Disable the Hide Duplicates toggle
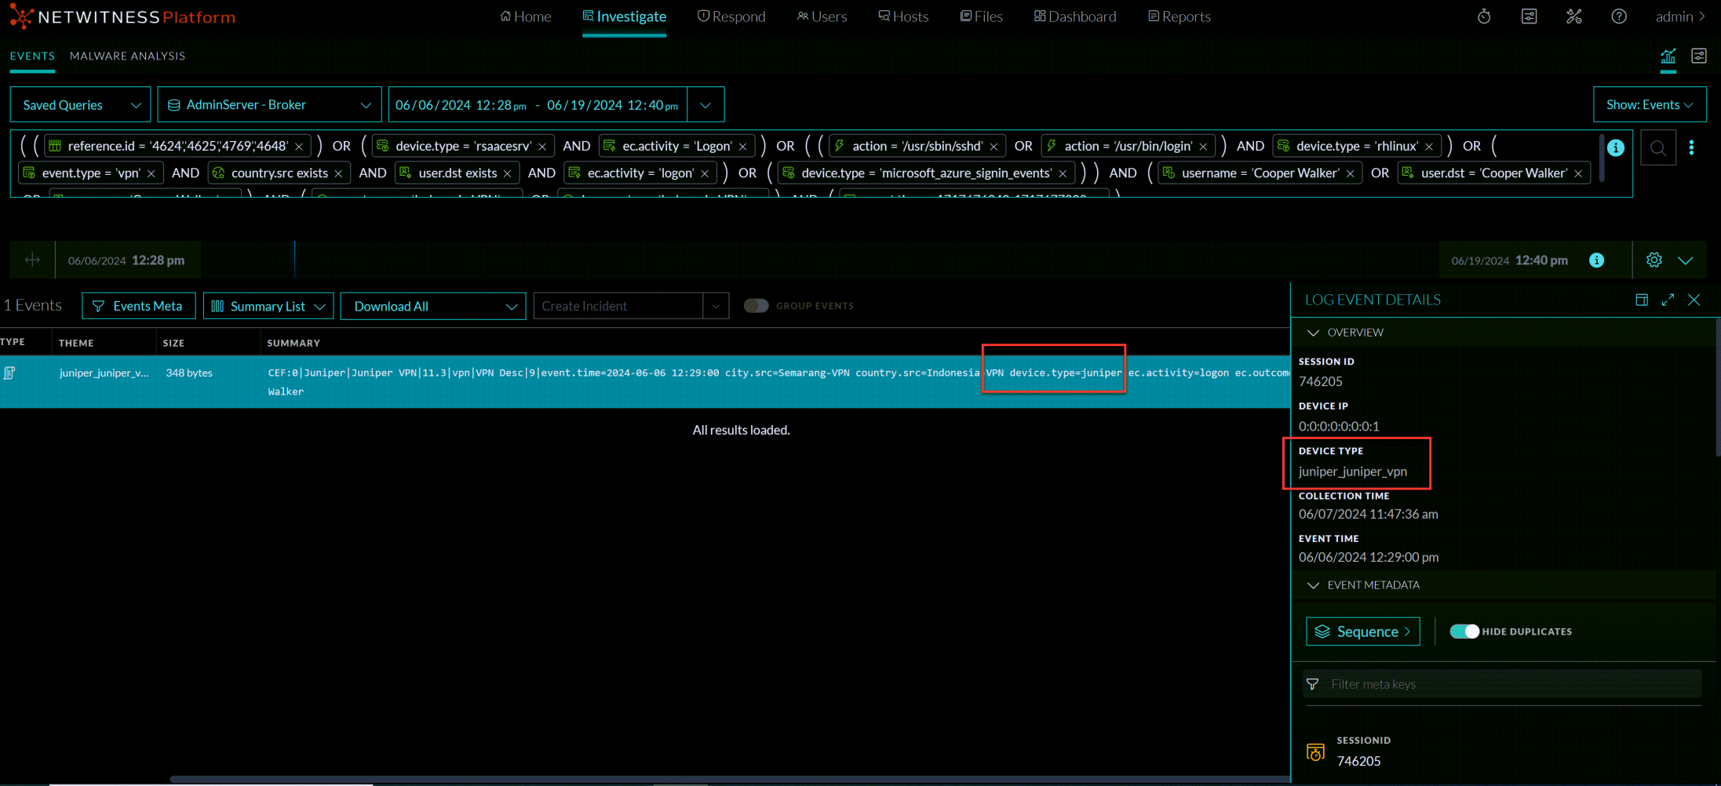This screenshot has height=786, width=1721. tap(1464, 631)
